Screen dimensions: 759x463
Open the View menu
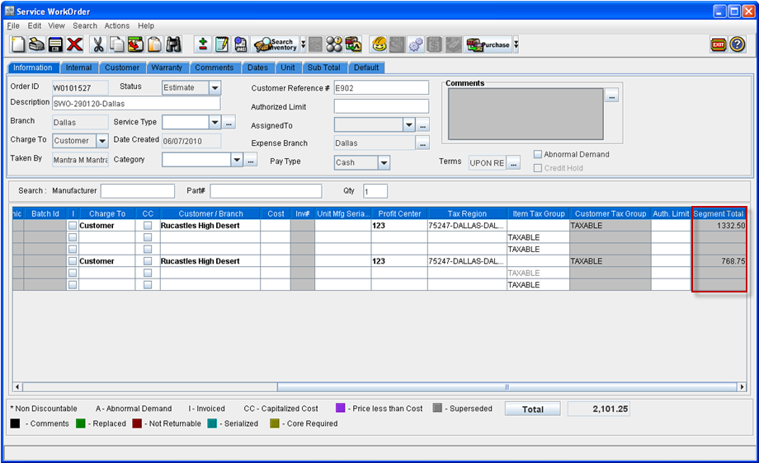56,26
